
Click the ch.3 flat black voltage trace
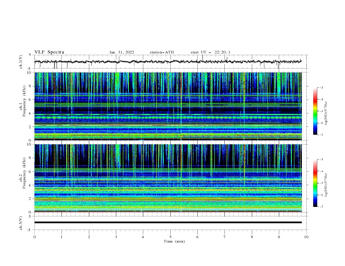tap(168, 223)
